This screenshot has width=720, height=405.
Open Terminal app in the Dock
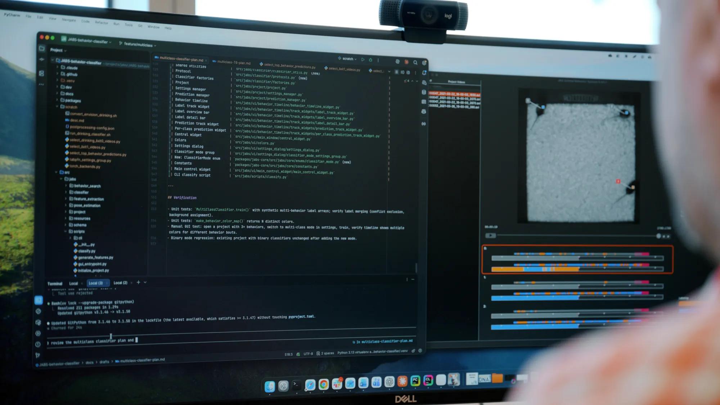(297, 386)
